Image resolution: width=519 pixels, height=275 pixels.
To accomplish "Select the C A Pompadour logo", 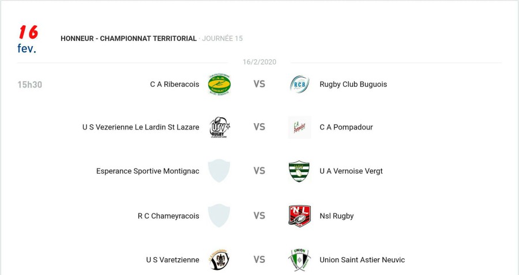I will (299, 128).
